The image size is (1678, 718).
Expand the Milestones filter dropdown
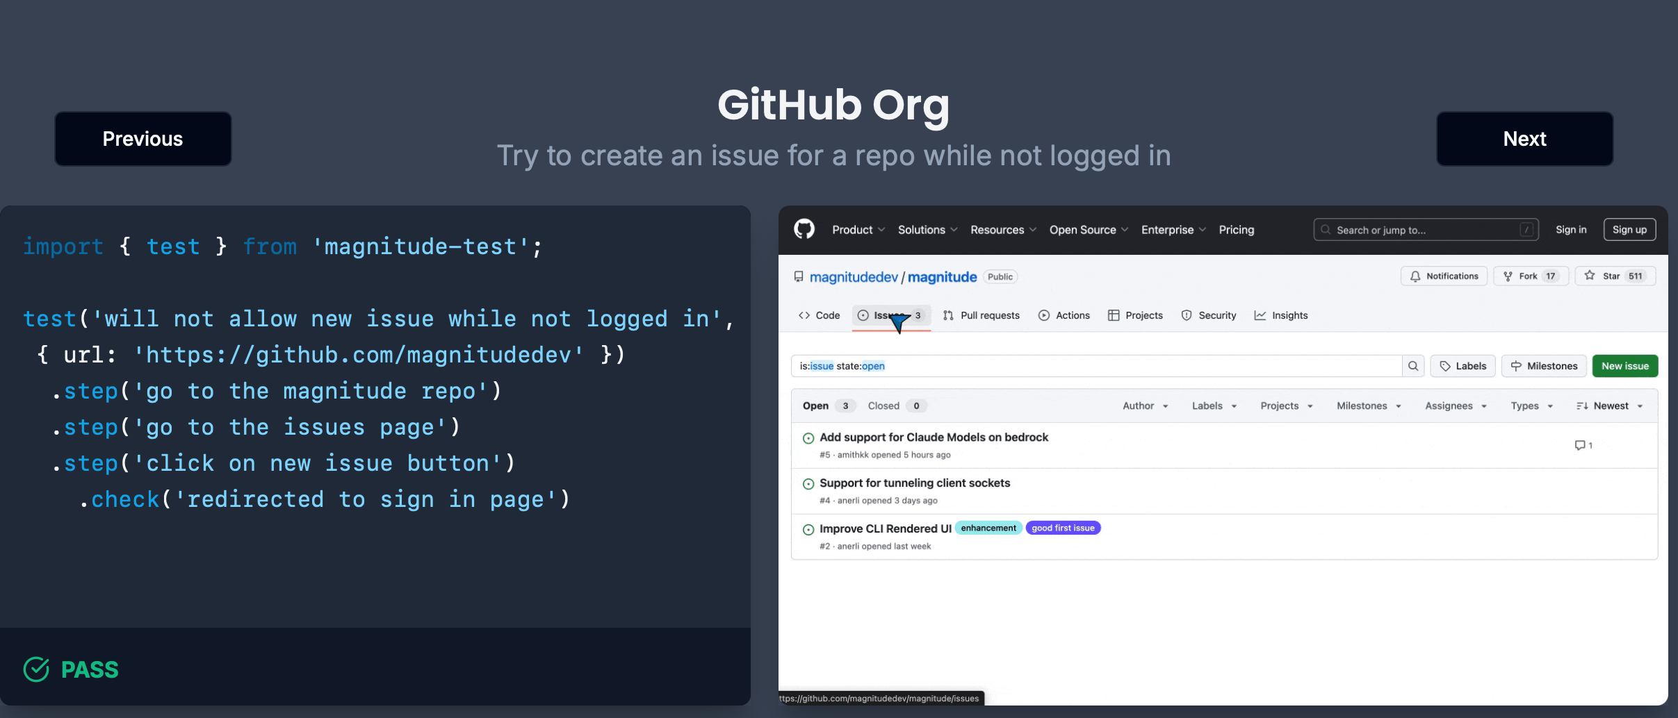tap(1369, 406)
